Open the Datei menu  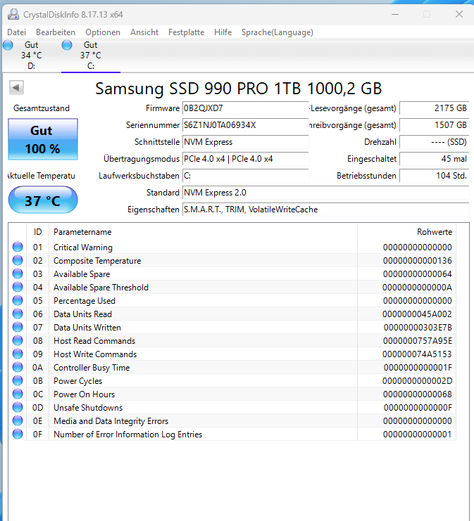17,32
